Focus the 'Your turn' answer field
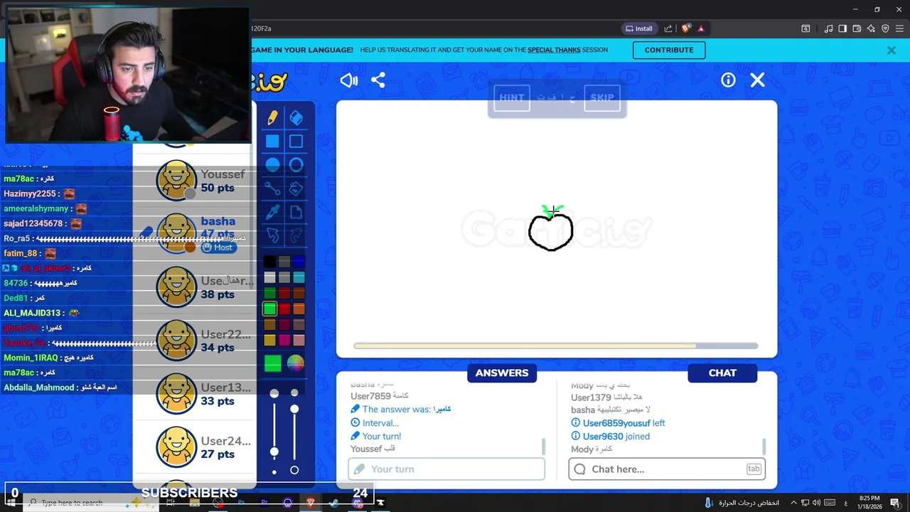The image size is (910, 512). coord(446,469)
